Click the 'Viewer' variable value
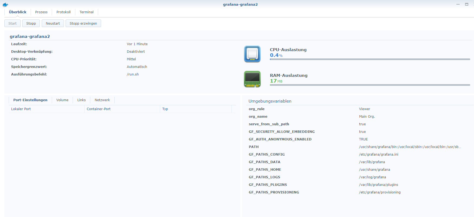Image resolution: width=474 pixels, height=217 pixels. [x=365, y=109]
